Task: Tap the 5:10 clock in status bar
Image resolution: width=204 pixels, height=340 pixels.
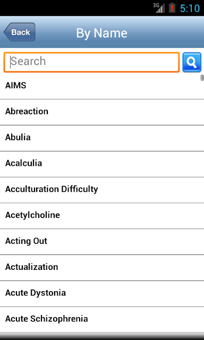Action: [x=190, y=8]
